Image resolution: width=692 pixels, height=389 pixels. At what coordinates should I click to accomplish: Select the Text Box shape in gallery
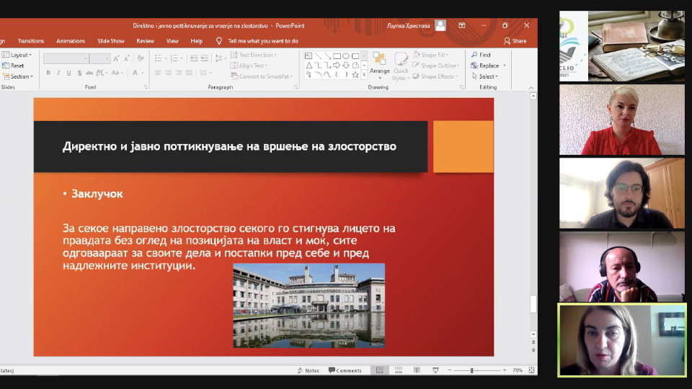309,56
